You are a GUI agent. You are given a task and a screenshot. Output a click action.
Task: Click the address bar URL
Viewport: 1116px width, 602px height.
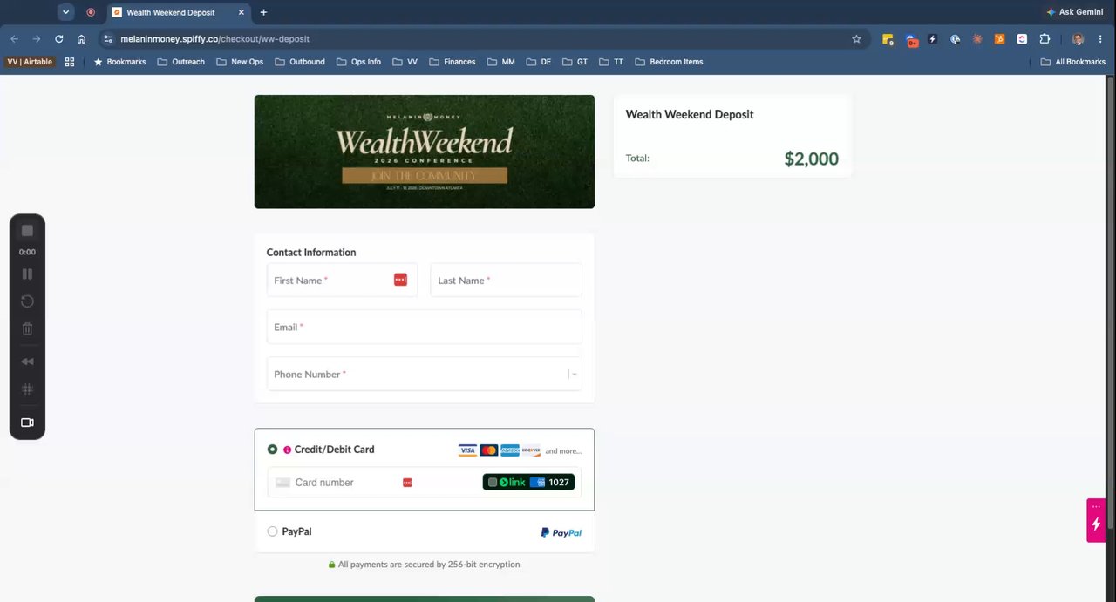pos(214,39)
